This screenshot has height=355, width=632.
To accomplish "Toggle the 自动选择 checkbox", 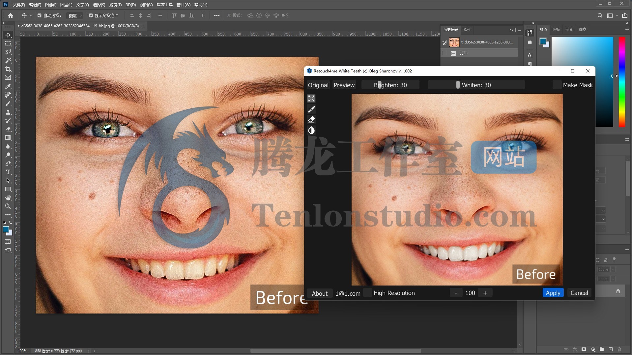I will click(40, 15).
